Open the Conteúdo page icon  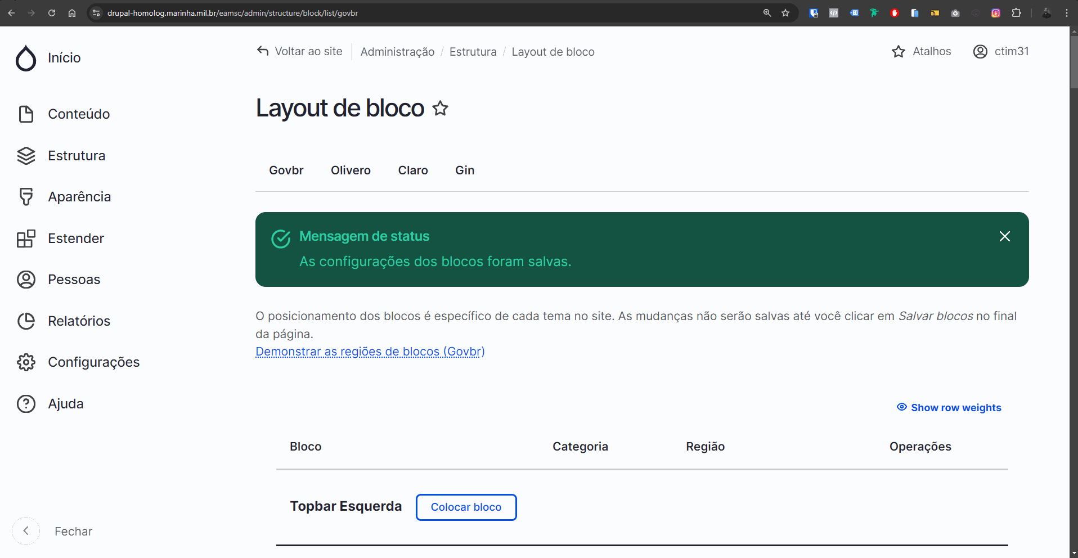click(26, 114)
